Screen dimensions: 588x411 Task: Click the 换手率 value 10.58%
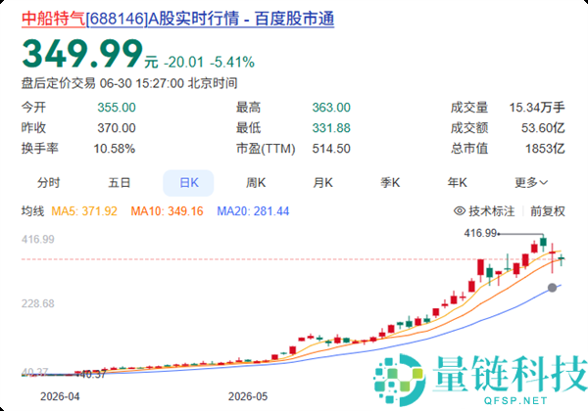115,149
